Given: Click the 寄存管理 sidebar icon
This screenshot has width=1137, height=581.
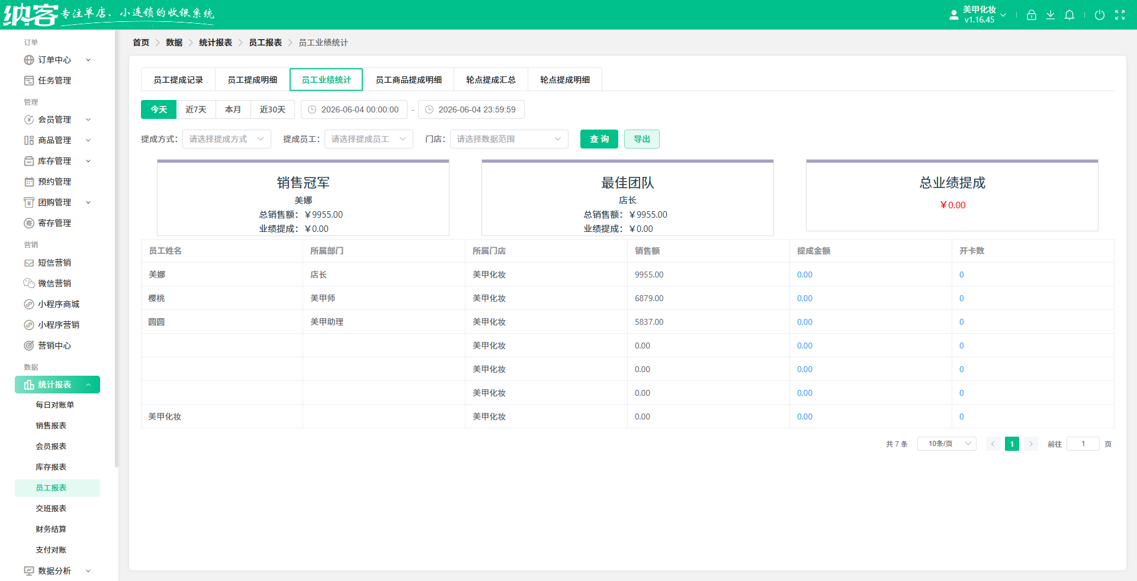Looking at the screenshot, I should pos(28,223).
